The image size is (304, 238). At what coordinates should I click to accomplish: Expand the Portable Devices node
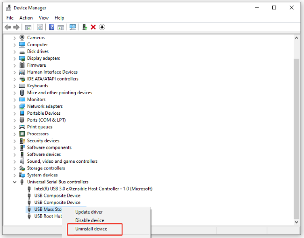pos(14,113)
